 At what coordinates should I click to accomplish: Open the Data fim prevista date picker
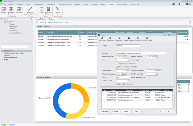click(x=156, y=57)
